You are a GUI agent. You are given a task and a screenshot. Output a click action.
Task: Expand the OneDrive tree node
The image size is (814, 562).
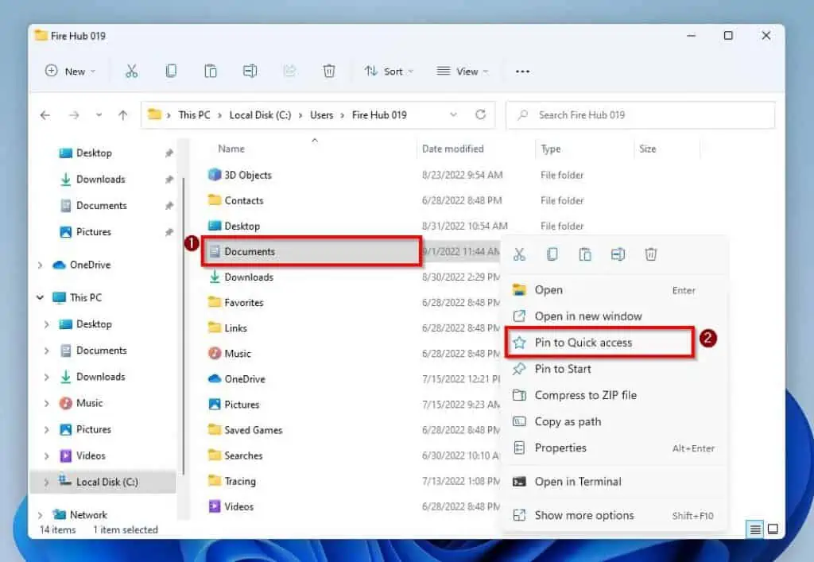[x=41, y=265]
